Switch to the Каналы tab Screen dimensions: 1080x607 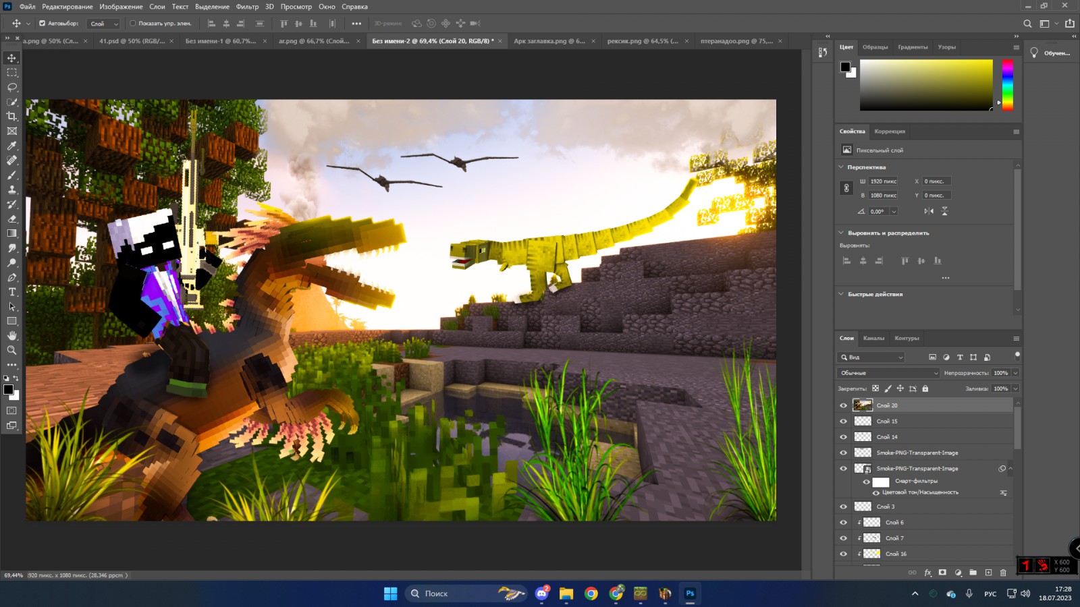click(x=873, y=338)
